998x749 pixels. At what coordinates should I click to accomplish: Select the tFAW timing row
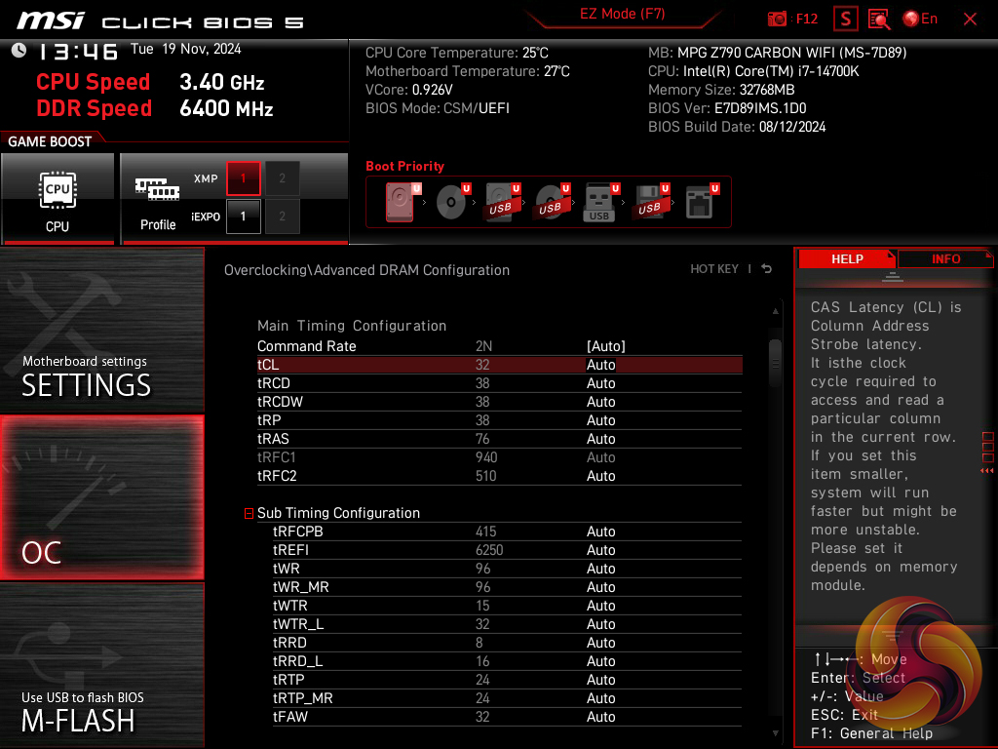click(507, 717)
